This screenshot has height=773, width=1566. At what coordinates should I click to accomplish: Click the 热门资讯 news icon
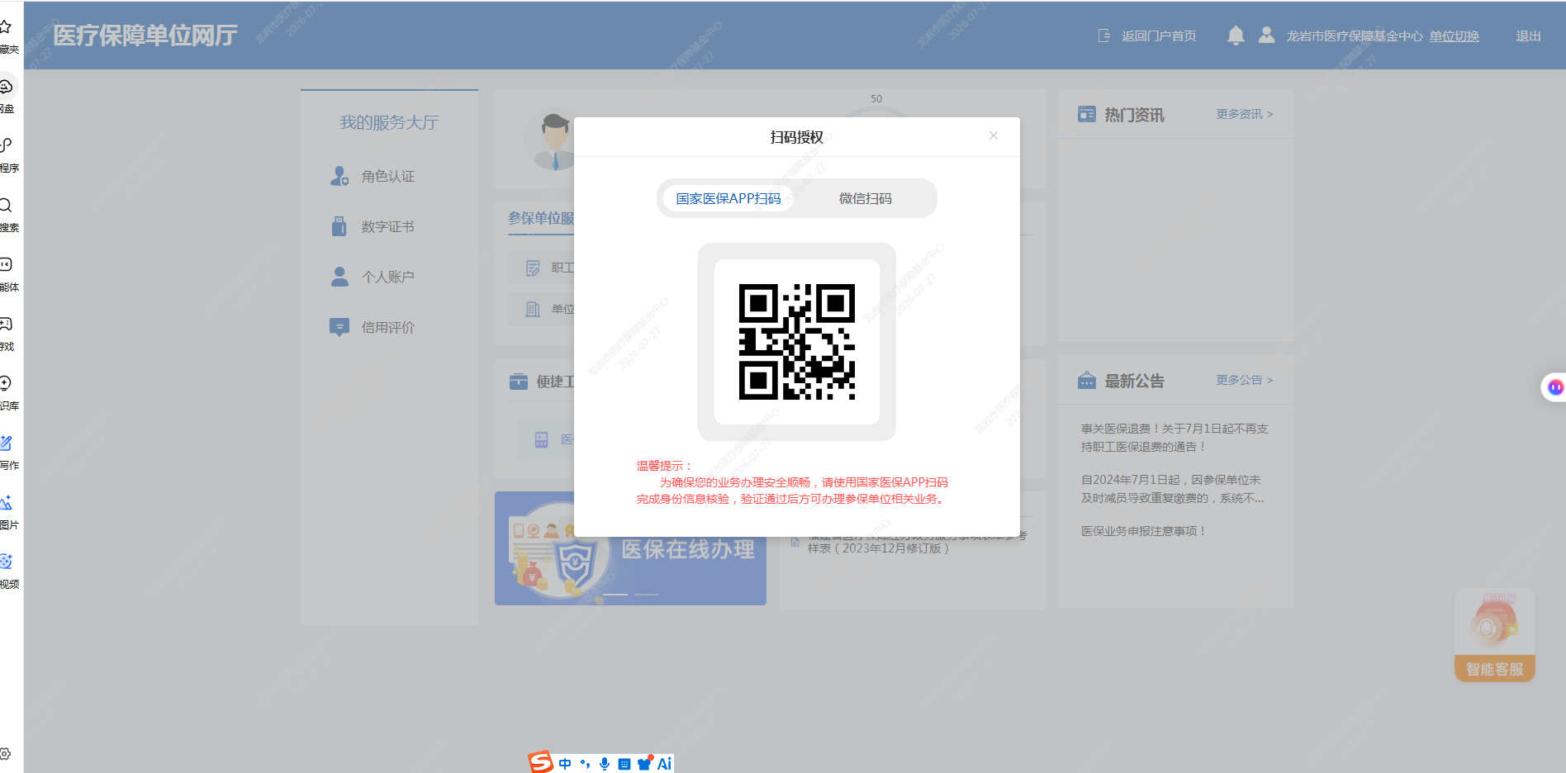click(1087, 115)
